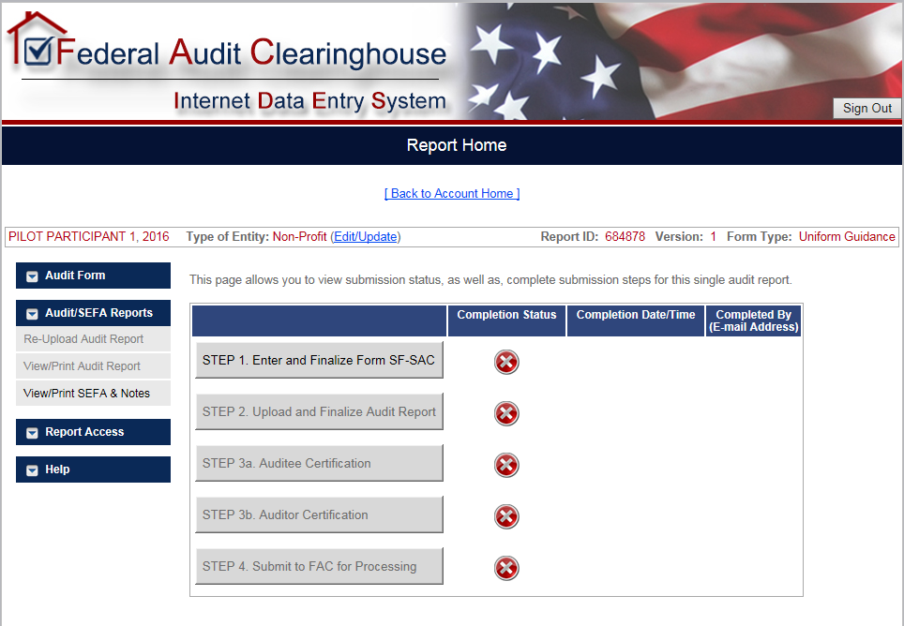Click the red X status icon for Step 3a
Image resolution: width=904 pixels, height=626 pixels.
506,466
